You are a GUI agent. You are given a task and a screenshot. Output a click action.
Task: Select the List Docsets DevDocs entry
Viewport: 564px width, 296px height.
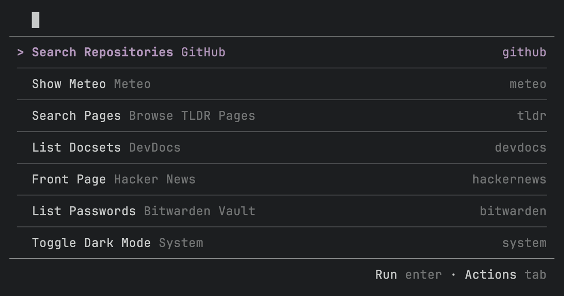click(x=75, y=147)
